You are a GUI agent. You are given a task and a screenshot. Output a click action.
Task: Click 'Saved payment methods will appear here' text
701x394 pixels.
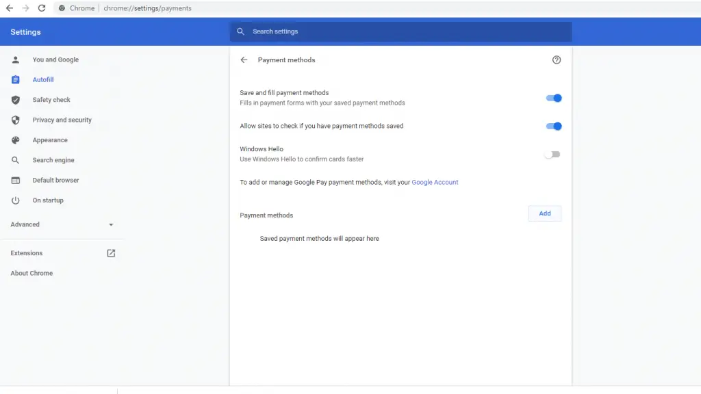[319, 239]
